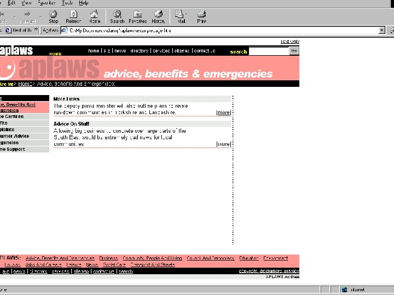The width and height of the screenshot is (394, 295).
Task: Open the Tools menu
Action: [x=67, y=3]
